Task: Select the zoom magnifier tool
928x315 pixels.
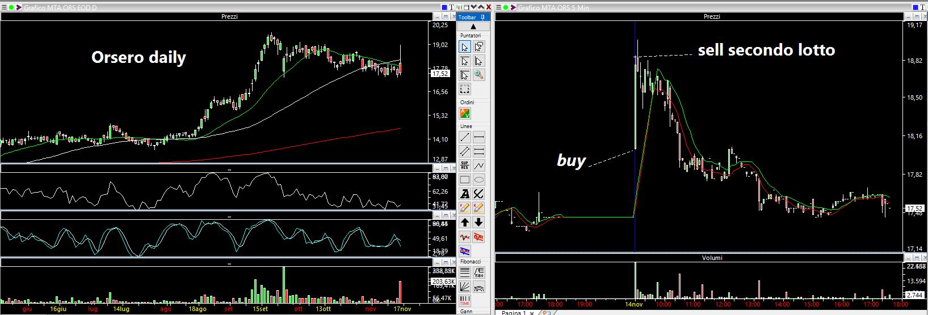Action: click(479, 75)
